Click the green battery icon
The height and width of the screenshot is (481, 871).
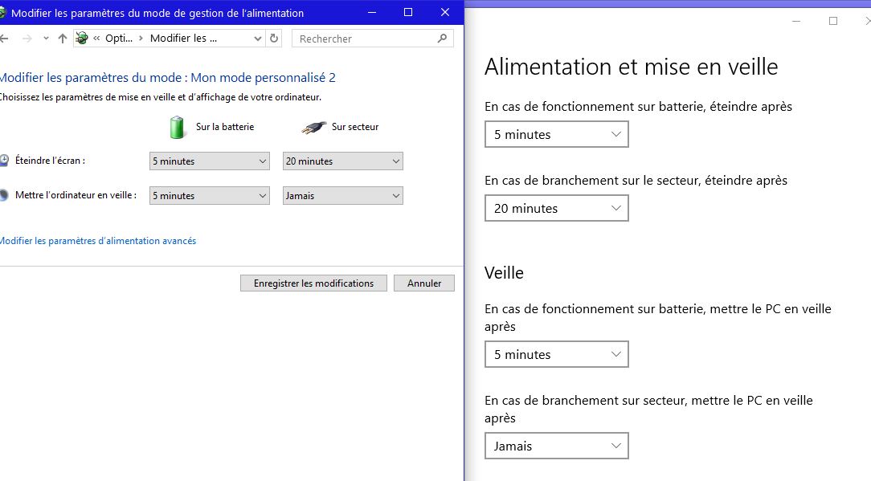pyautogui.click(x=178, y=127)
